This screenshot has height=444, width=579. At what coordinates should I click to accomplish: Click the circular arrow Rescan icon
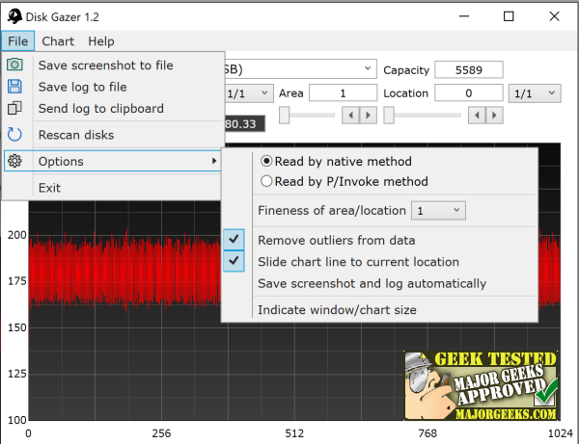pyautogui.click(x=14, y=135)
